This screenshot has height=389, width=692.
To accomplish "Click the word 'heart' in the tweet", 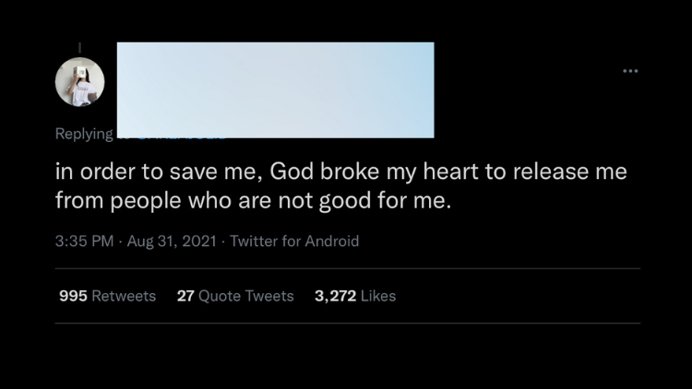I will pyautogui.click(x=450, y=171).
